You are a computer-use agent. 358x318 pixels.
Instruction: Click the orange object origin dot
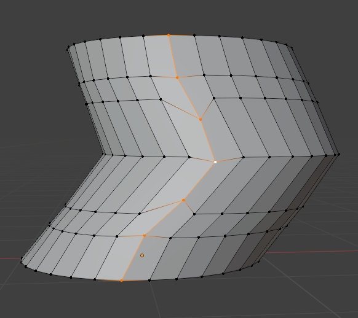pos(142,255)
